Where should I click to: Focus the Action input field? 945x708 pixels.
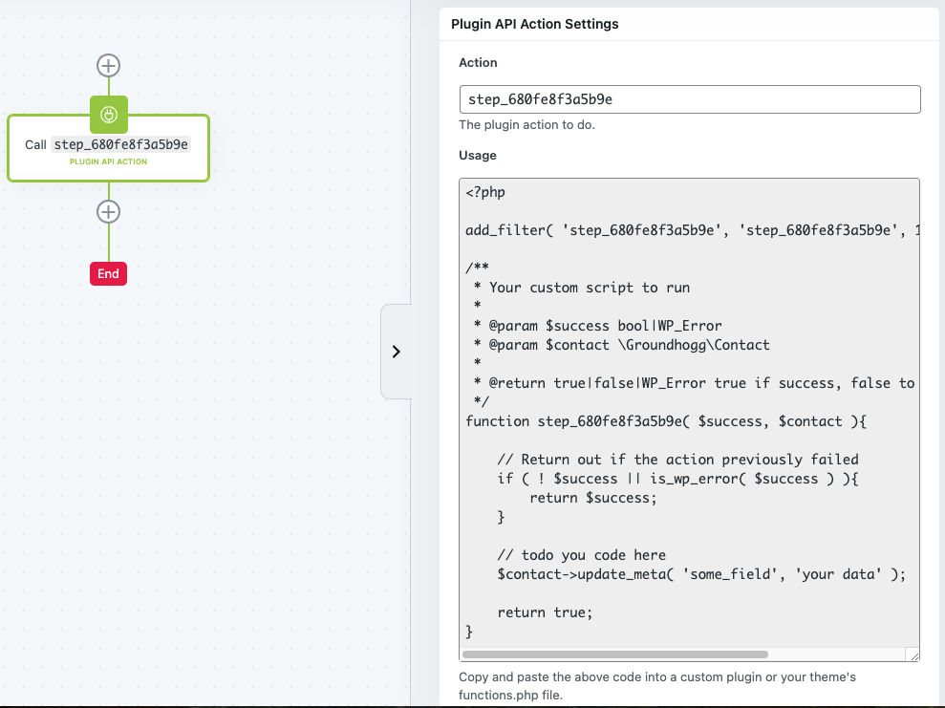coord(690,99)
